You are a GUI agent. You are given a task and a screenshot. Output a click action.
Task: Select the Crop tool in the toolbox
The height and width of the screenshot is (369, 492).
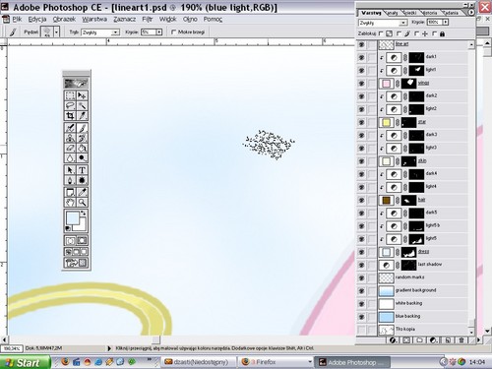pos(70,116)
